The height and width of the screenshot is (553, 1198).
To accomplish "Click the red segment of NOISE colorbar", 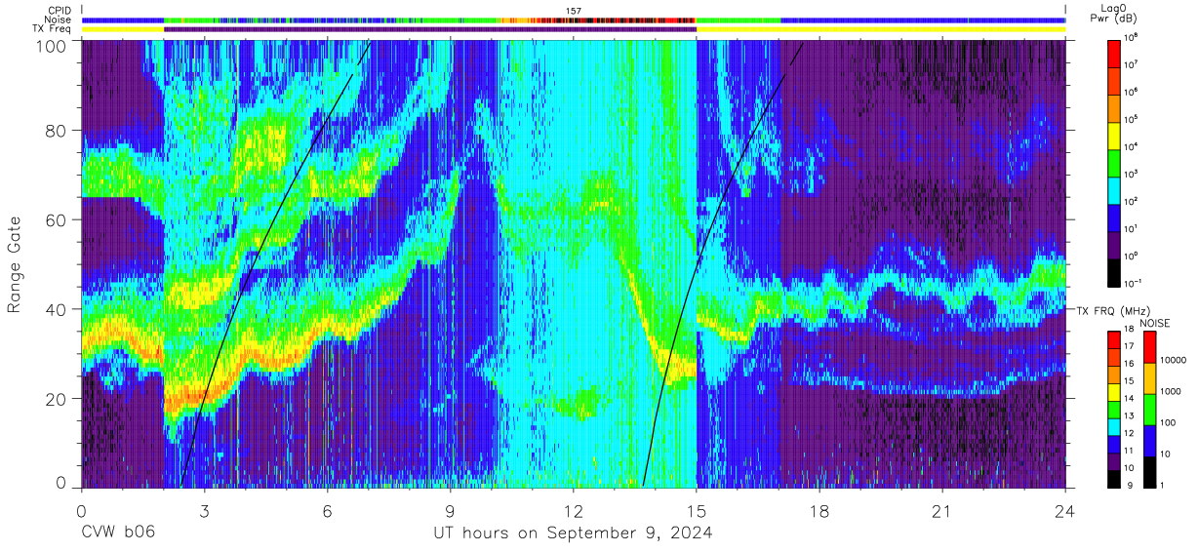I will click(1148, 346).
